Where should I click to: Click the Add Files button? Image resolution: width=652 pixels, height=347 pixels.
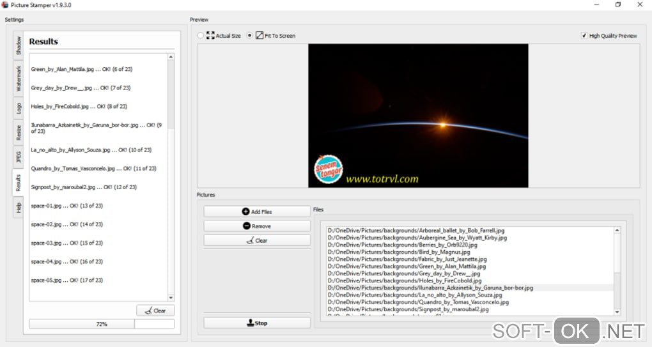(x=257, y=212)
